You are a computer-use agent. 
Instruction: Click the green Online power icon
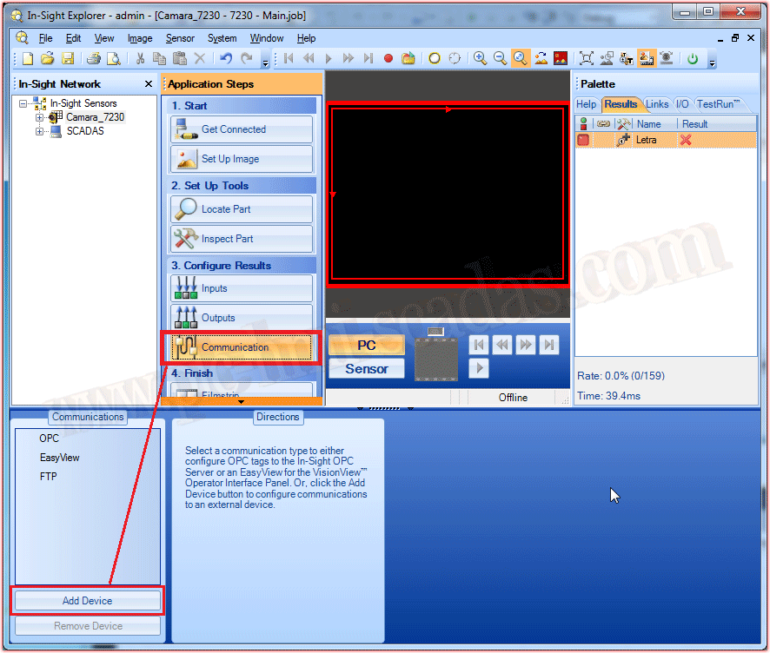(x=693, y=59)
